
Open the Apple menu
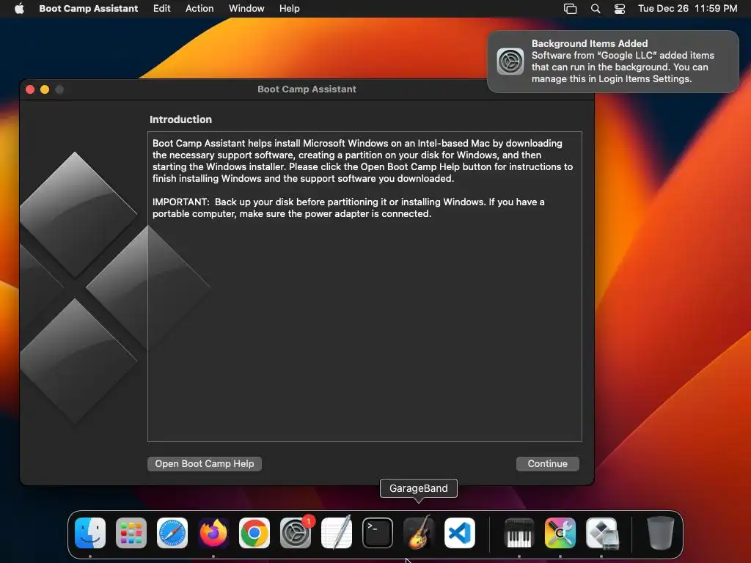tap(19, 8)
